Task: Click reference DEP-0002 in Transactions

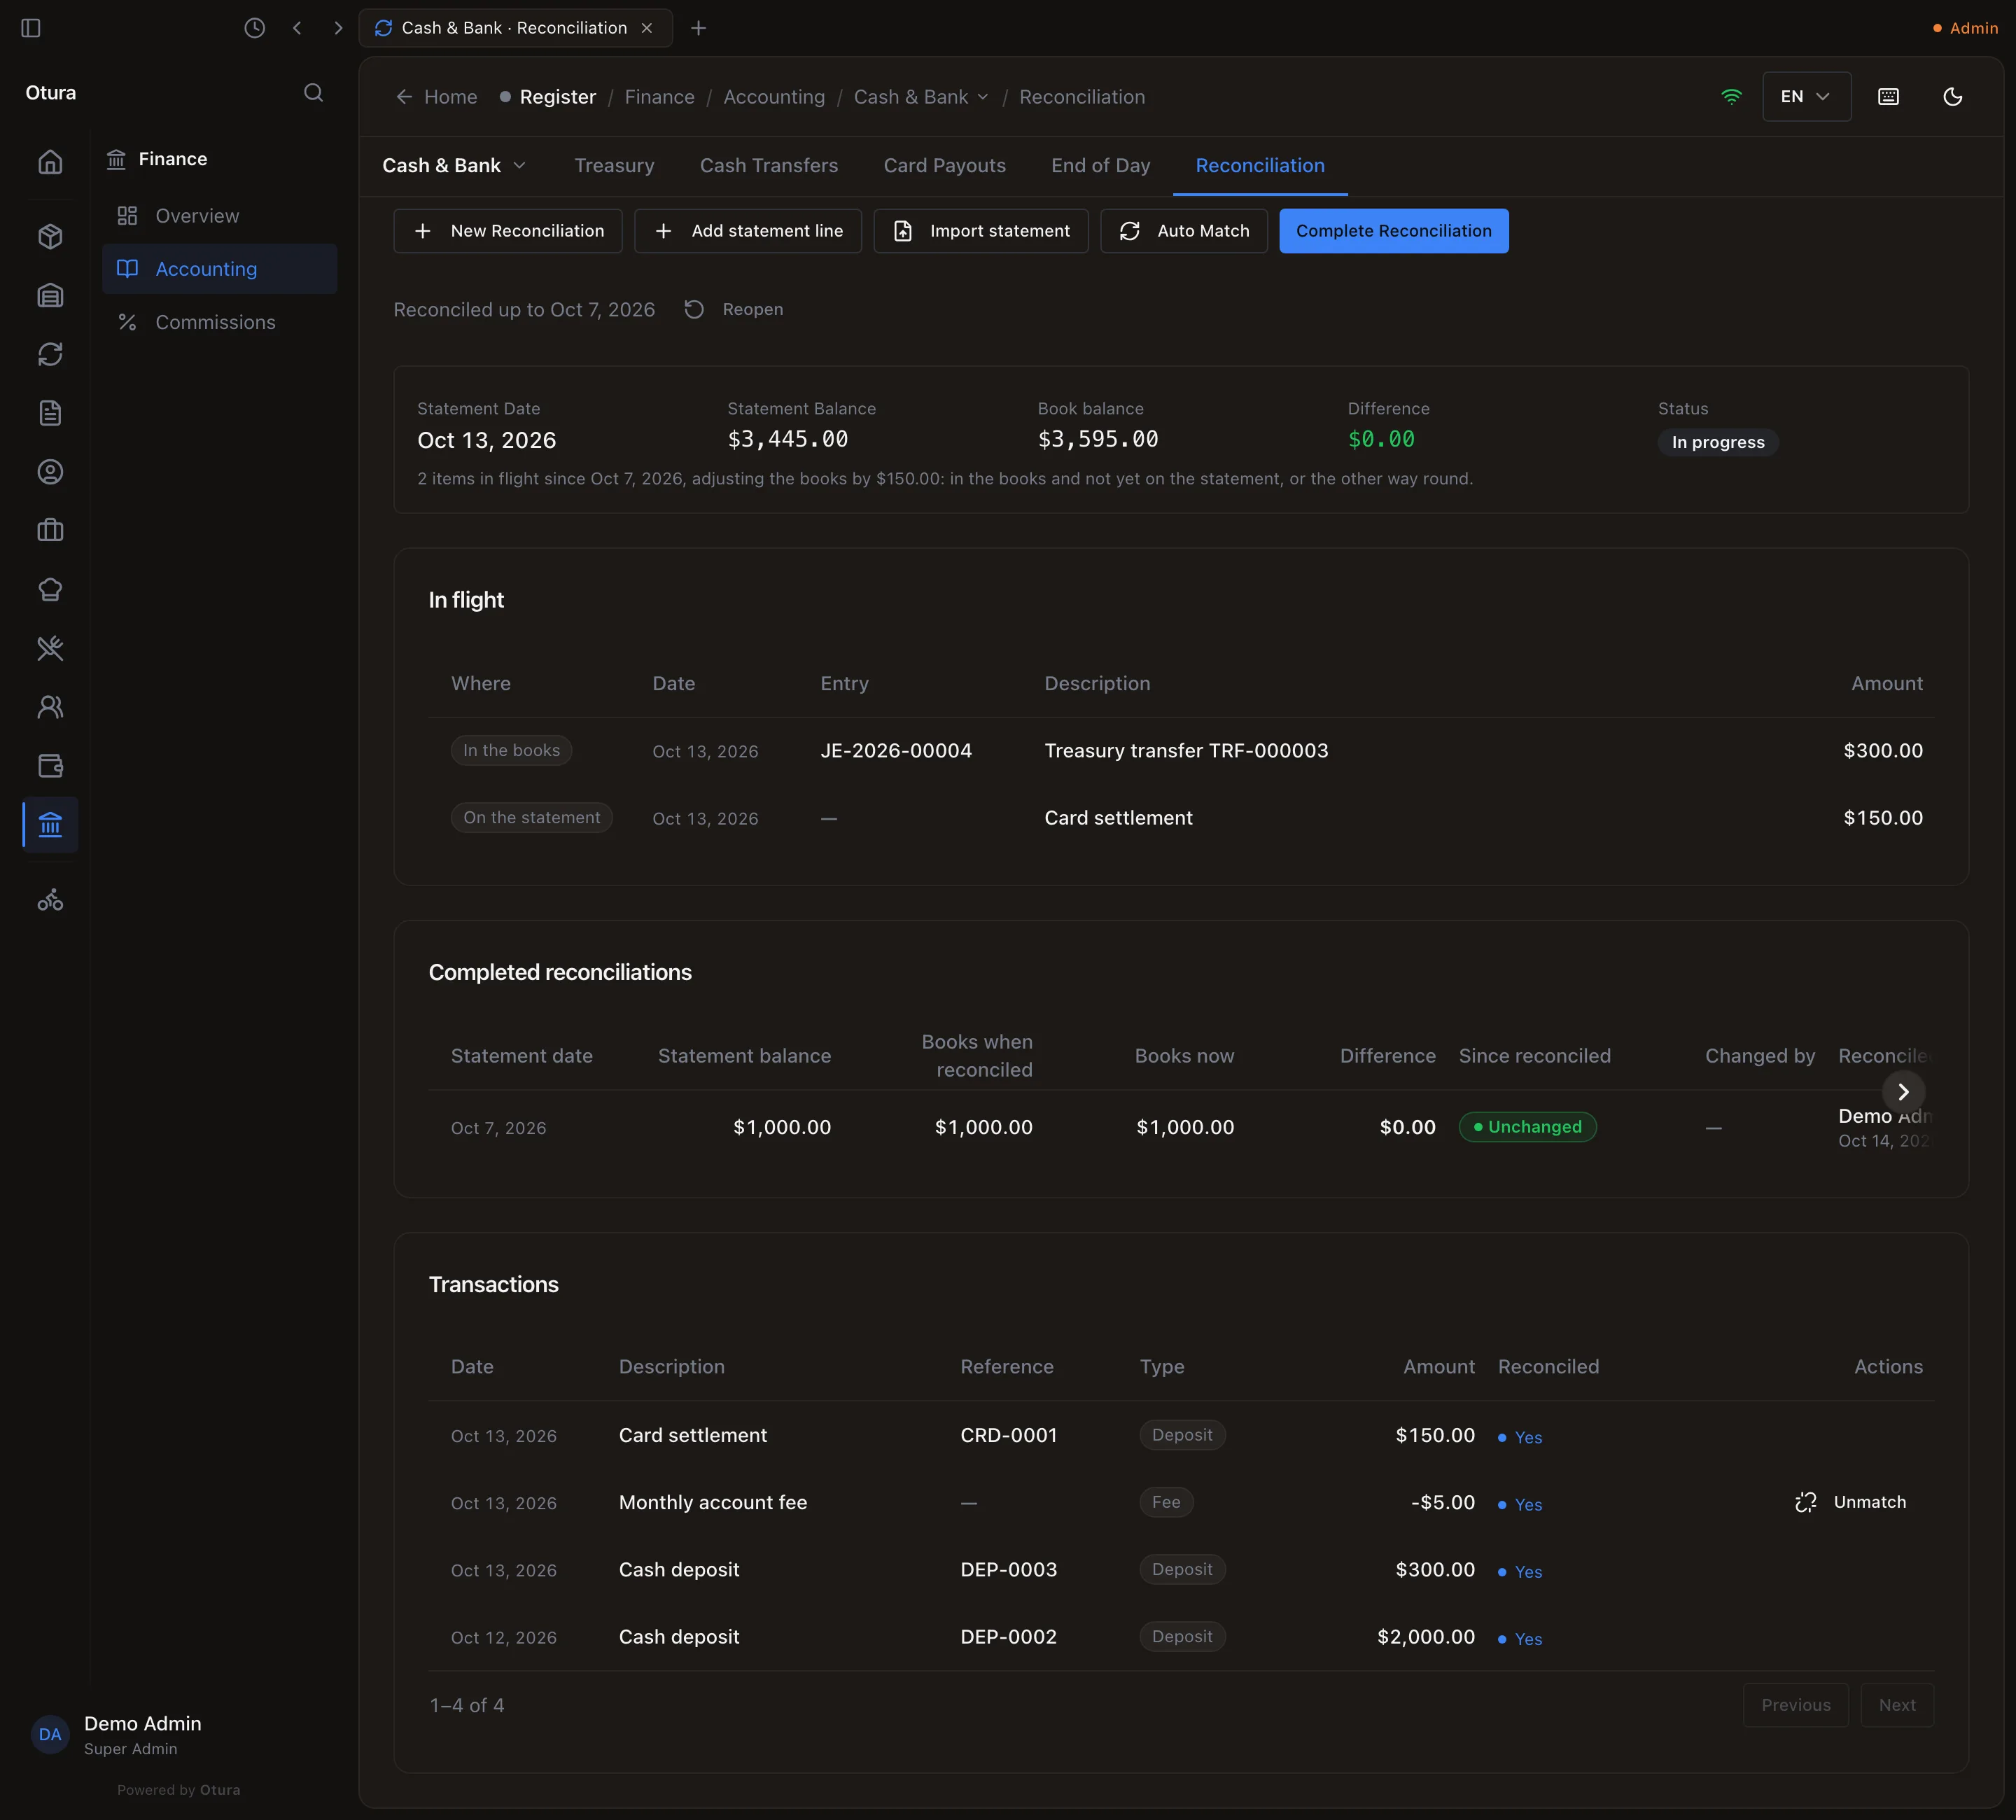Action: pos(1008,1637)
